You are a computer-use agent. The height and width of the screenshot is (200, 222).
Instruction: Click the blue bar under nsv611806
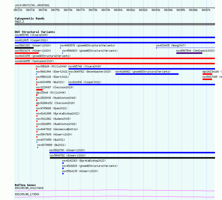point(142,85)
